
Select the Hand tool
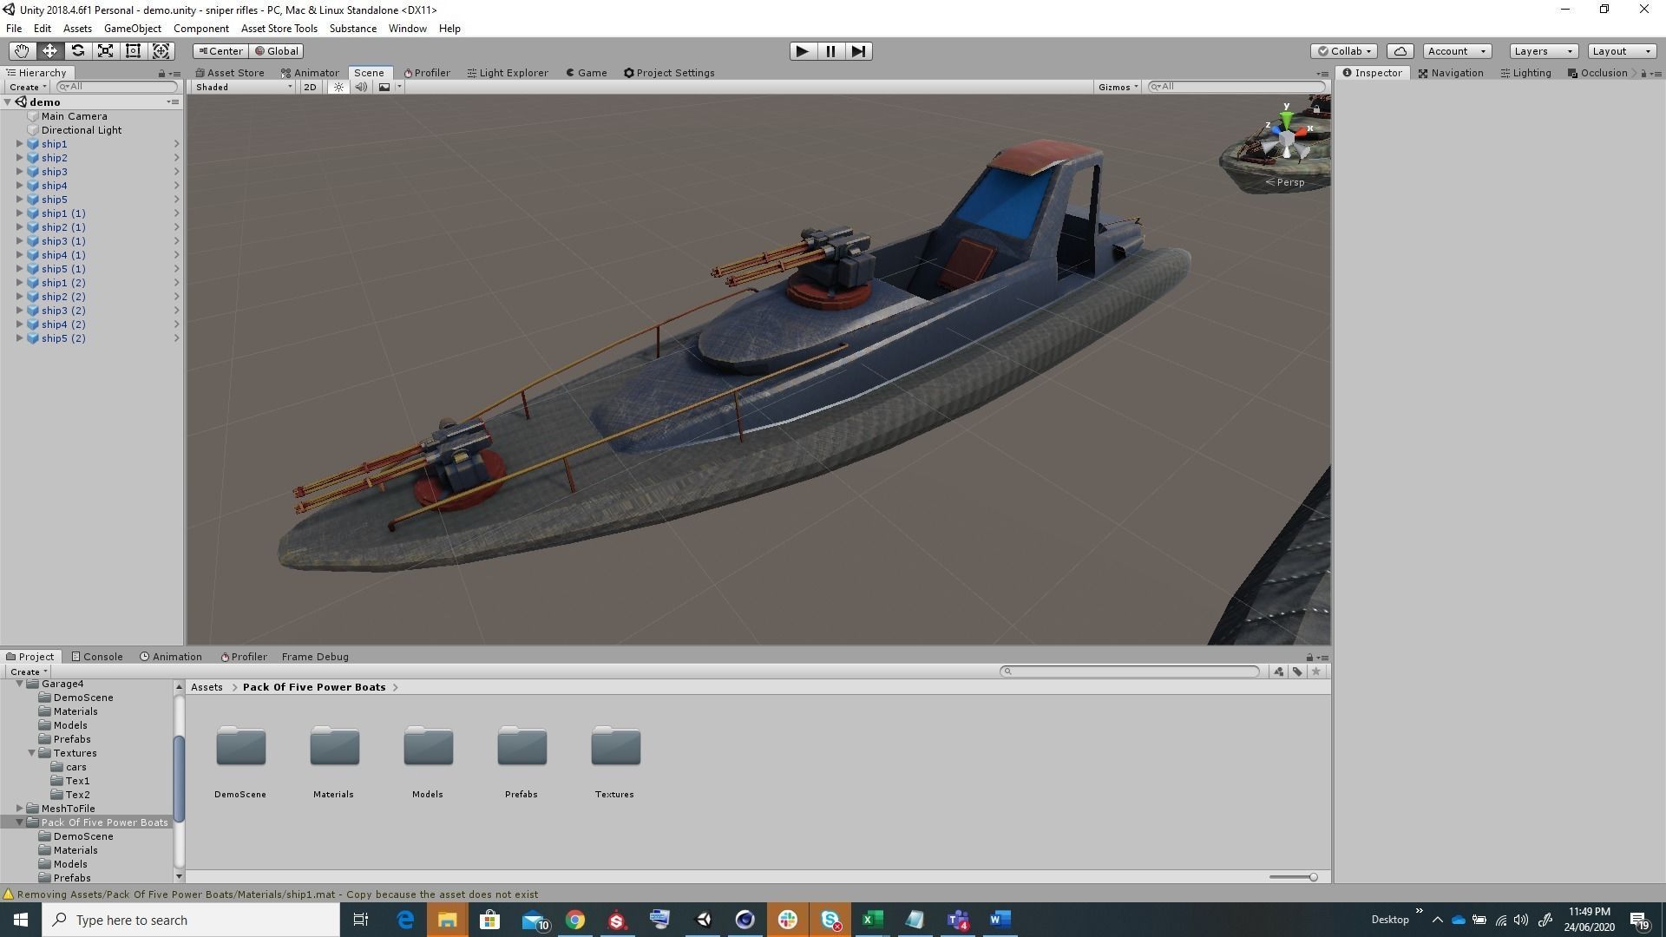click(22, 51)
